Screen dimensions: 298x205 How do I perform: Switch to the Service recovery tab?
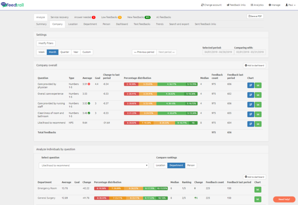point(59,17)
